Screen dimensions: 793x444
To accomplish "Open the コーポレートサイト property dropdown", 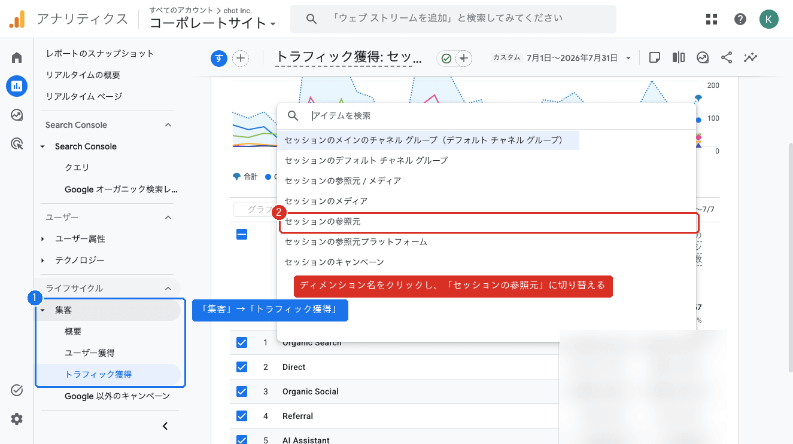I will click(213, 23).
